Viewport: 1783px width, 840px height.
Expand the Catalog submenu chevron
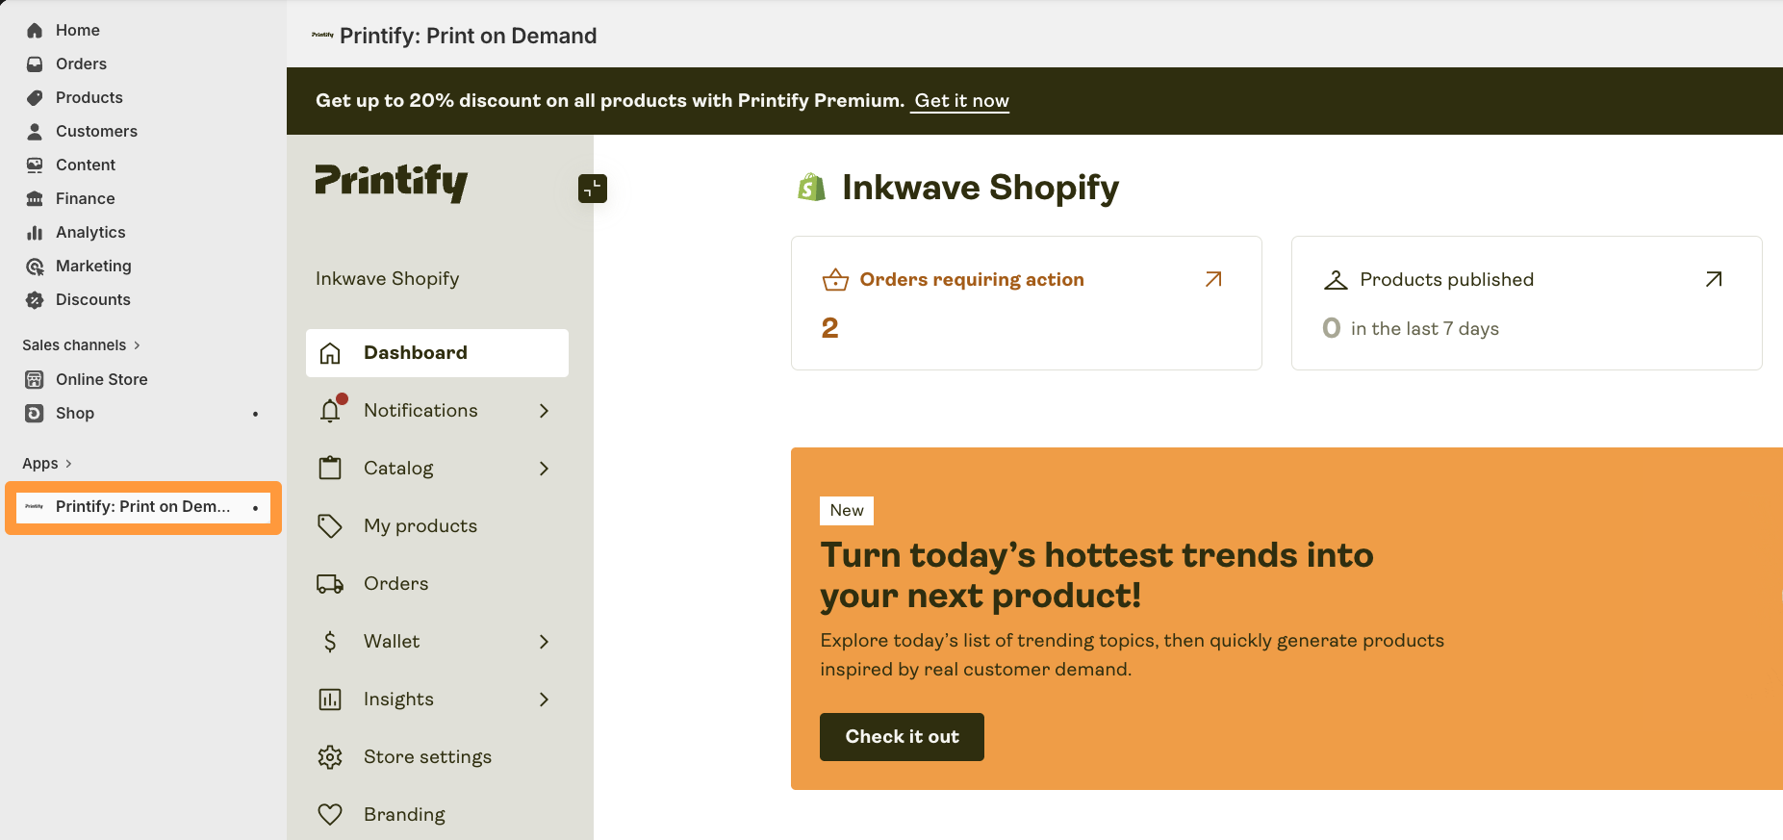[544, 469]
